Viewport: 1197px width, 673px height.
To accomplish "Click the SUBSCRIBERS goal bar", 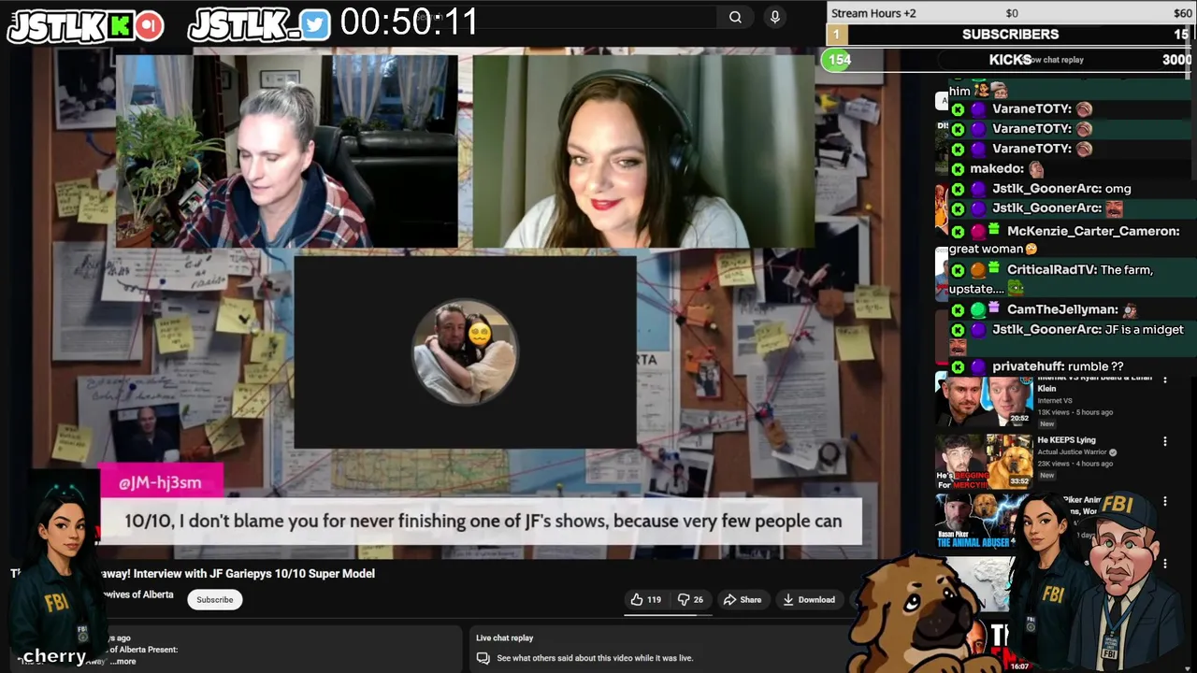I will coord(1010,35).
